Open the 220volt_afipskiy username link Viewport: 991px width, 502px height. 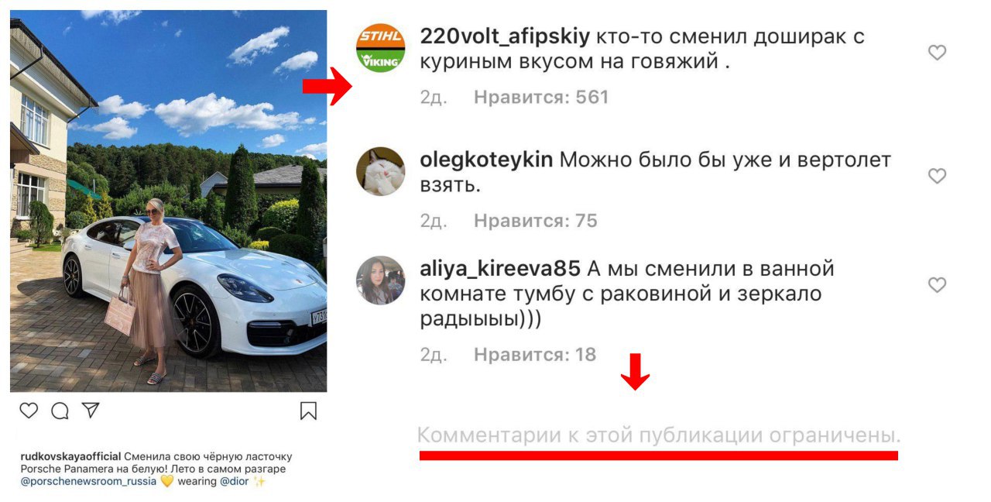(x=505, y=36)
